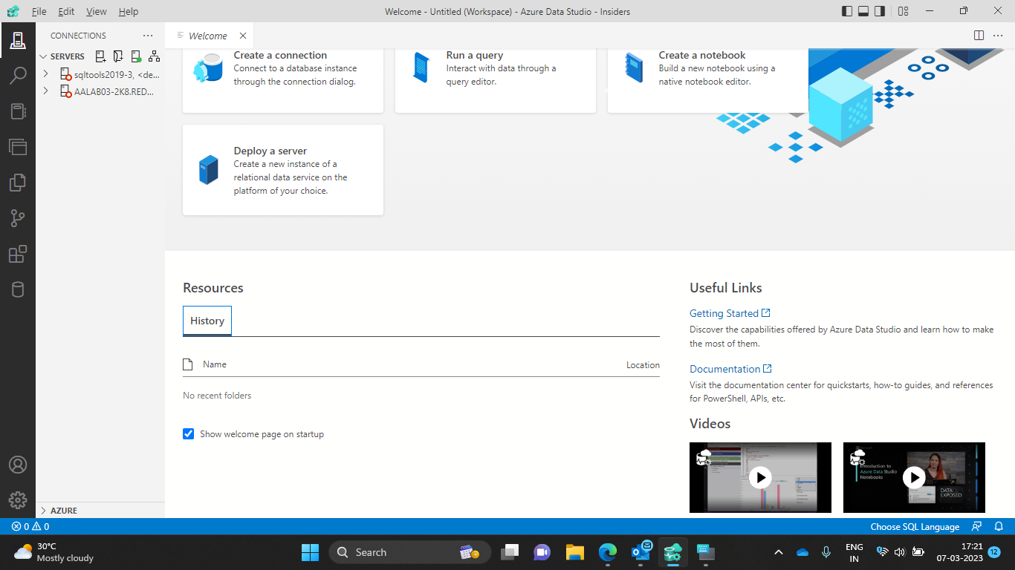Screen dimensions: 1015x570
Task: Create a new connection using the Servers toolbar icon
Action: pos(100,56)
